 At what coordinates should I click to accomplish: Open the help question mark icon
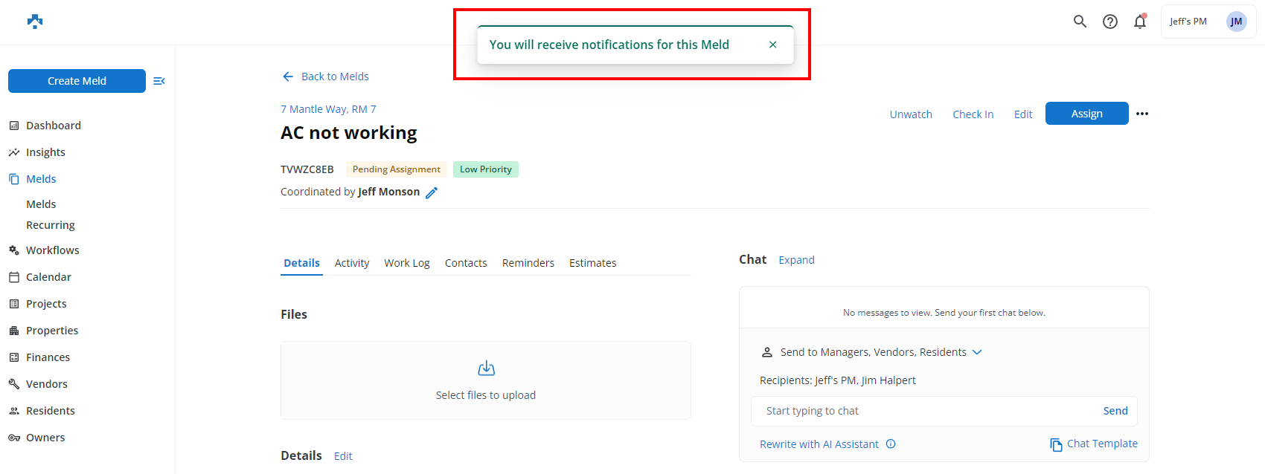pyautogui.click(x=1109, y=22)
